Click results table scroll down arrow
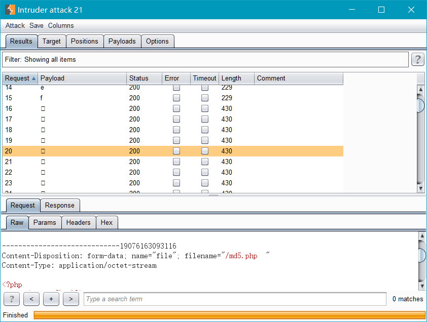 pyautogui.click(x=421, y=188)
